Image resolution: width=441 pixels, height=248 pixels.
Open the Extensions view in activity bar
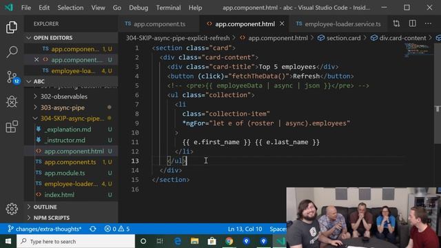[12, 127]
